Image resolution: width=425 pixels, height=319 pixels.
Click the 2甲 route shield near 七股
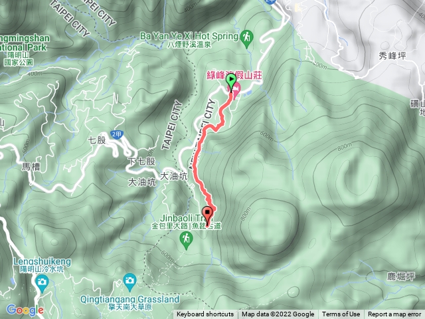[117, 134]
